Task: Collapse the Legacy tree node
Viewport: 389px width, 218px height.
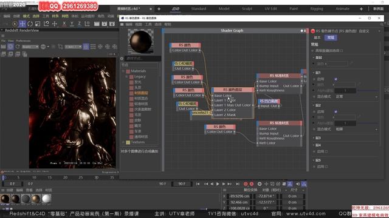Action: 126,77
